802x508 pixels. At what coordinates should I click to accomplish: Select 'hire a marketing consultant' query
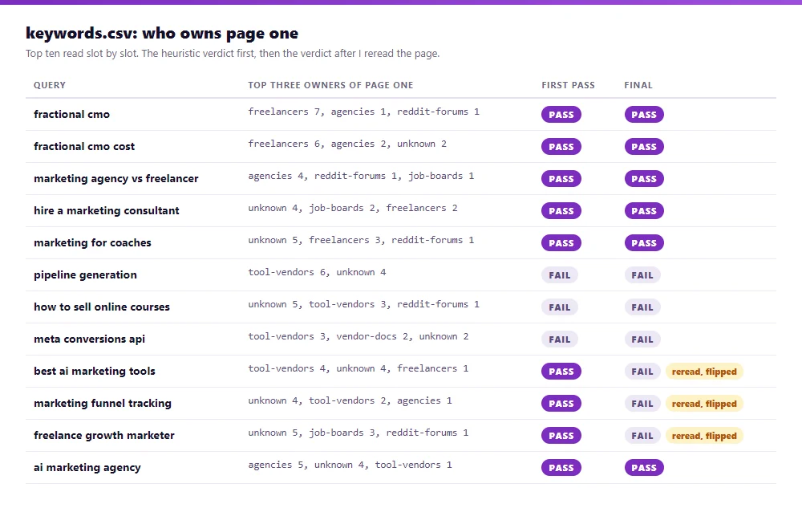pos(107,211)
